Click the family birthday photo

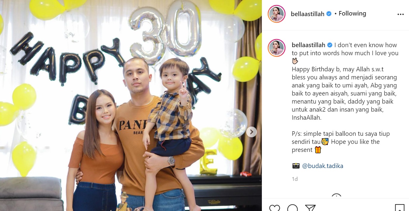pos(131,105)
